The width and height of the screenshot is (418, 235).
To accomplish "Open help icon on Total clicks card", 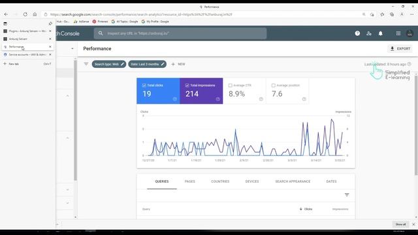I will pyautogui.click(x=175, y=99).
